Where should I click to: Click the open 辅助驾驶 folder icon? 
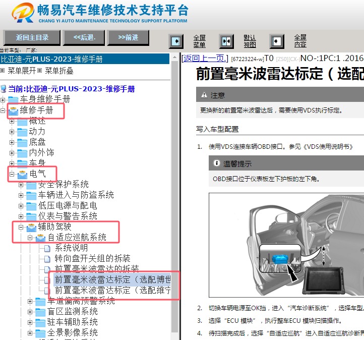(x=31, y=228)
